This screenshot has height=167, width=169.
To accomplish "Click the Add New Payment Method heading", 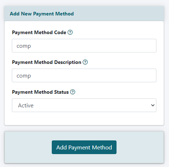I will (x=42, y=14).
